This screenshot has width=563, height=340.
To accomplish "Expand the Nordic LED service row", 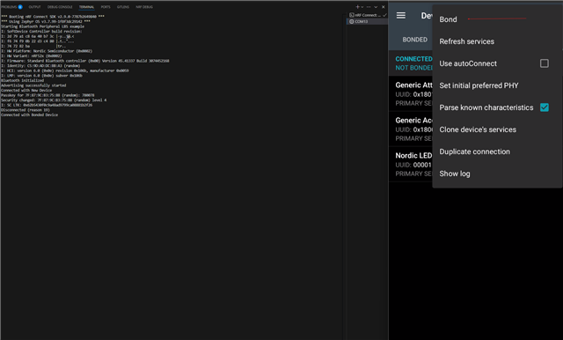I will click(411, 164).
